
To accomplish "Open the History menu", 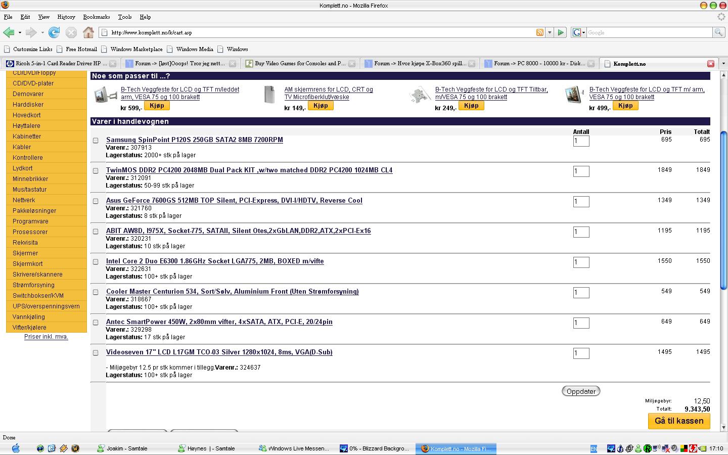I will [66, 17].
